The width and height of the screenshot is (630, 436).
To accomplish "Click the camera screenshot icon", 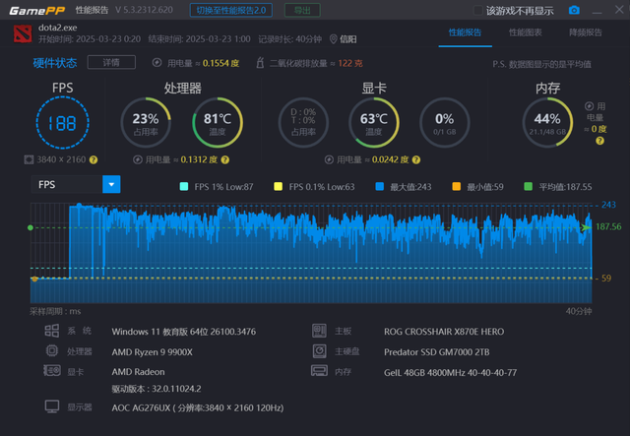I will (x=574, y=10).
